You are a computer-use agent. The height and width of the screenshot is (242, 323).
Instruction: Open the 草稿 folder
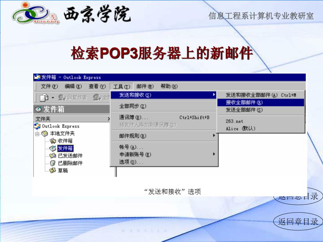point(63,170)
